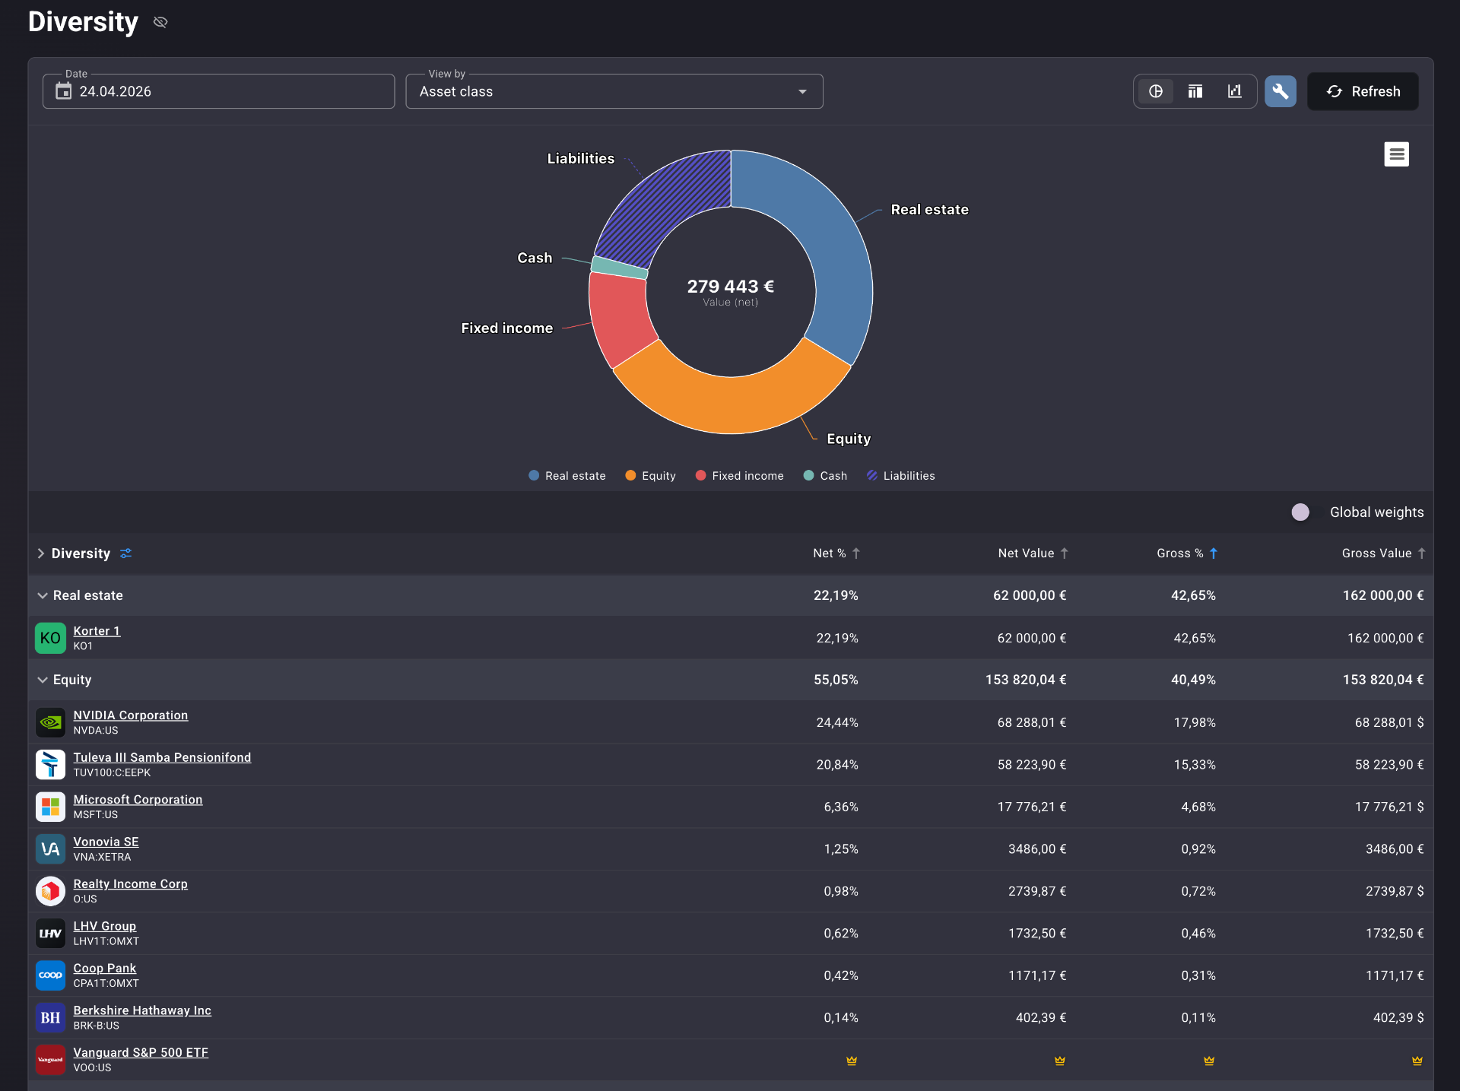Screen dimensions: 1460x1091
Task: Toggle Liabilities series in chart legend
Action: pyautogui.click(x=900, y=476)
